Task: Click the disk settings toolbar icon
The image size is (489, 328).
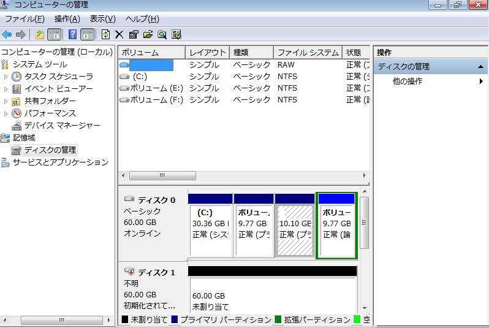Action: pos(176,34)
